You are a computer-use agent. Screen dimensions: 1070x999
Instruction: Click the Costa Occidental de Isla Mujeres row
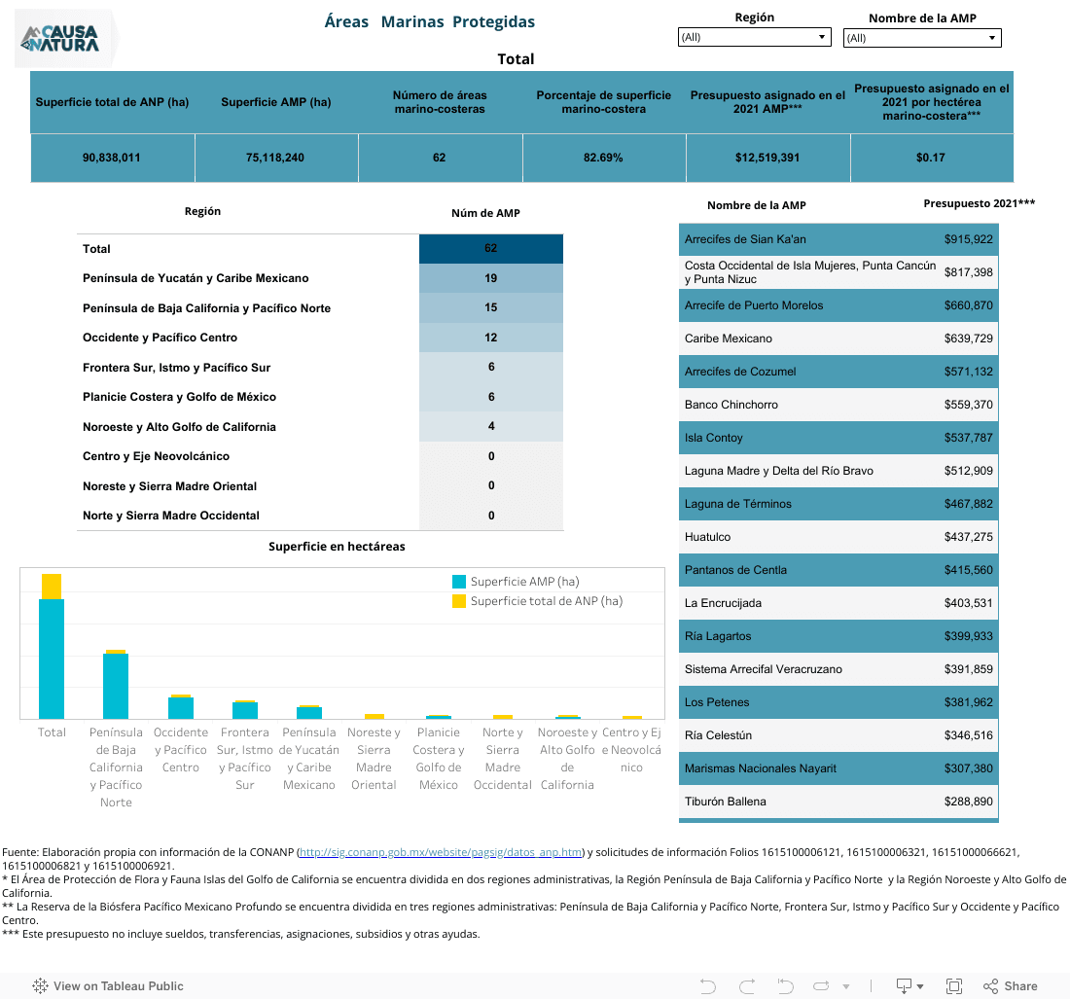click(838, 272)
